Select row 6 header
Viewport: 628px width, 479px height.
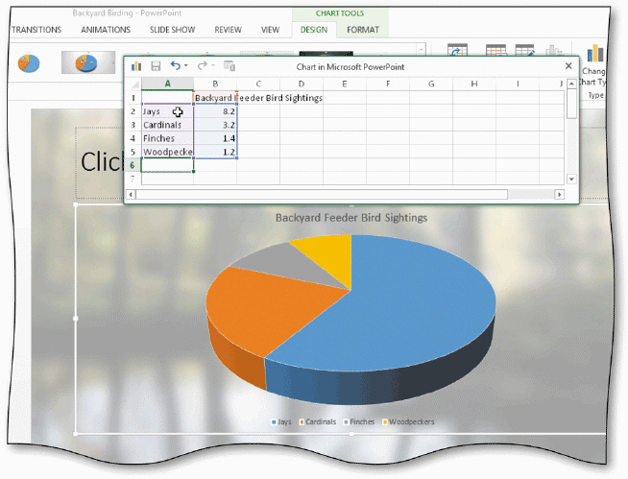133,165
